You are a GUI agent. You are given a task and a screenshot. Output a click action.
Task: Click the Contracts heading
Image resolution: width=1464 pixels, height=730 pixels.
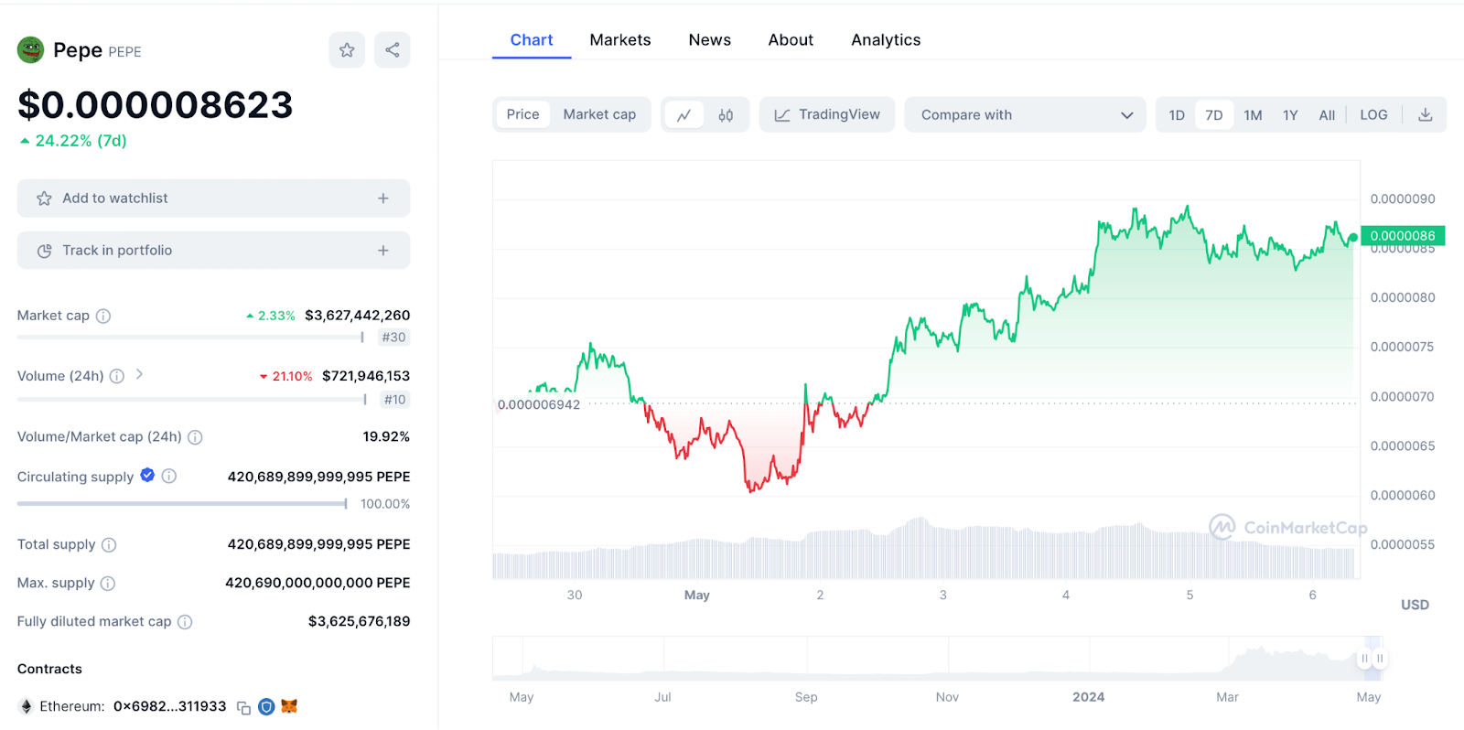tap(49, 670)
